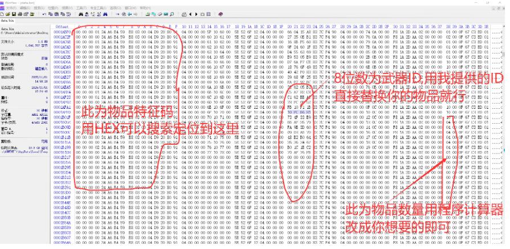Image resolution: width=510 pixels, height=249 pixels.
Task: Select offset row 0001B199
Action: pyautogui.click(x=62, y=147)
